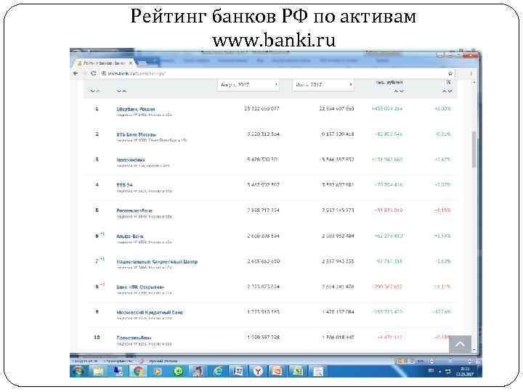
Task: Open Excel from the taskbar
Action: pos(297,371)
